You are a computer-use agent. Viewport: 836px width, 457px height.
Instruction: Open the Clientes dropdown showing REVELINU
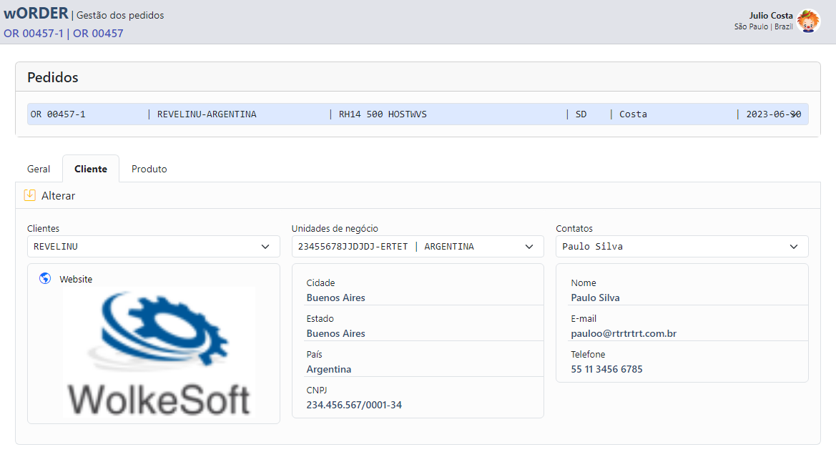point(154,246)
